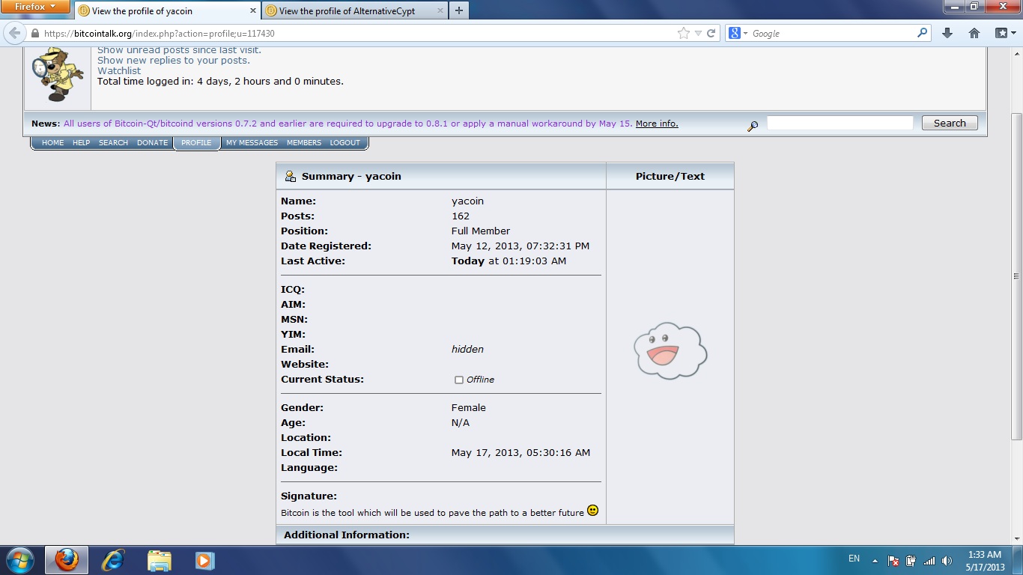The width and height of the screenshot is (1023, 575).
Task: Click the detective bear avatar image
Action: 58,73
